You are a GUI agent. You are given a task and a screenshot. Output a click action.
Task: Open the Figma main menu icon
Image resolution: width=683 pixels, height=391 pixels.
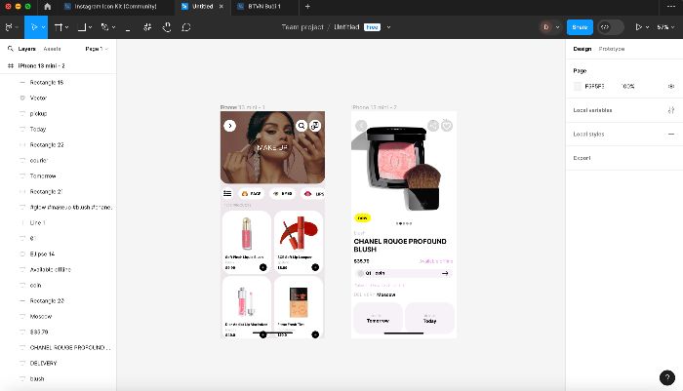point(9,27)
